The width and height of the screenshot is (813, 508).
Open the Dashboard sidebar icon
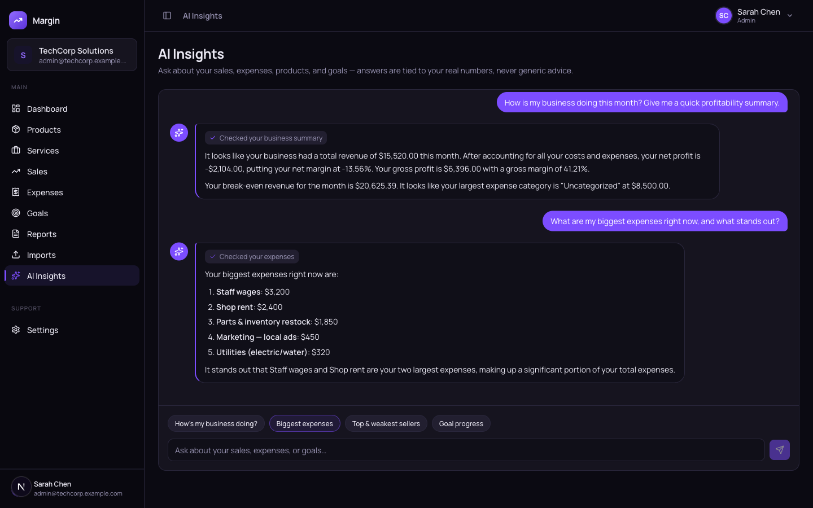[16, 108]
